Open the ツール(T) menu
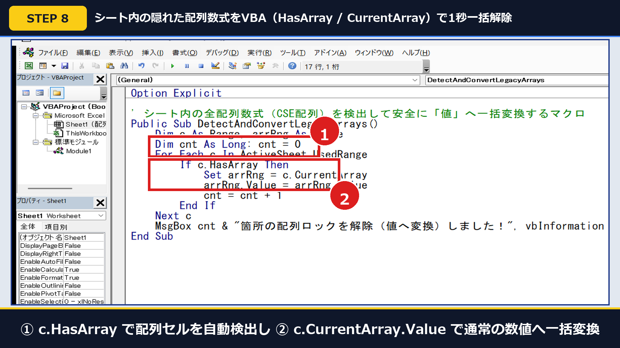Viewport: 620px width, 348px height. [x=293, y=53]
